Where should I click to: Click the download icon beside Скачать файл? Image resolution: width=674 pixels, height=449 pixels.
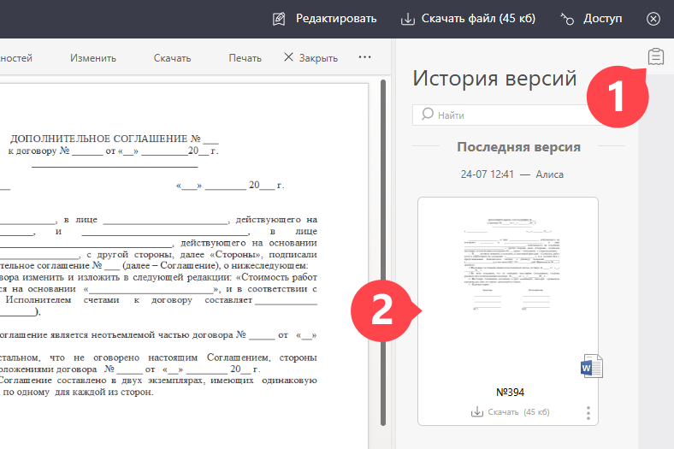click(407, 19)
